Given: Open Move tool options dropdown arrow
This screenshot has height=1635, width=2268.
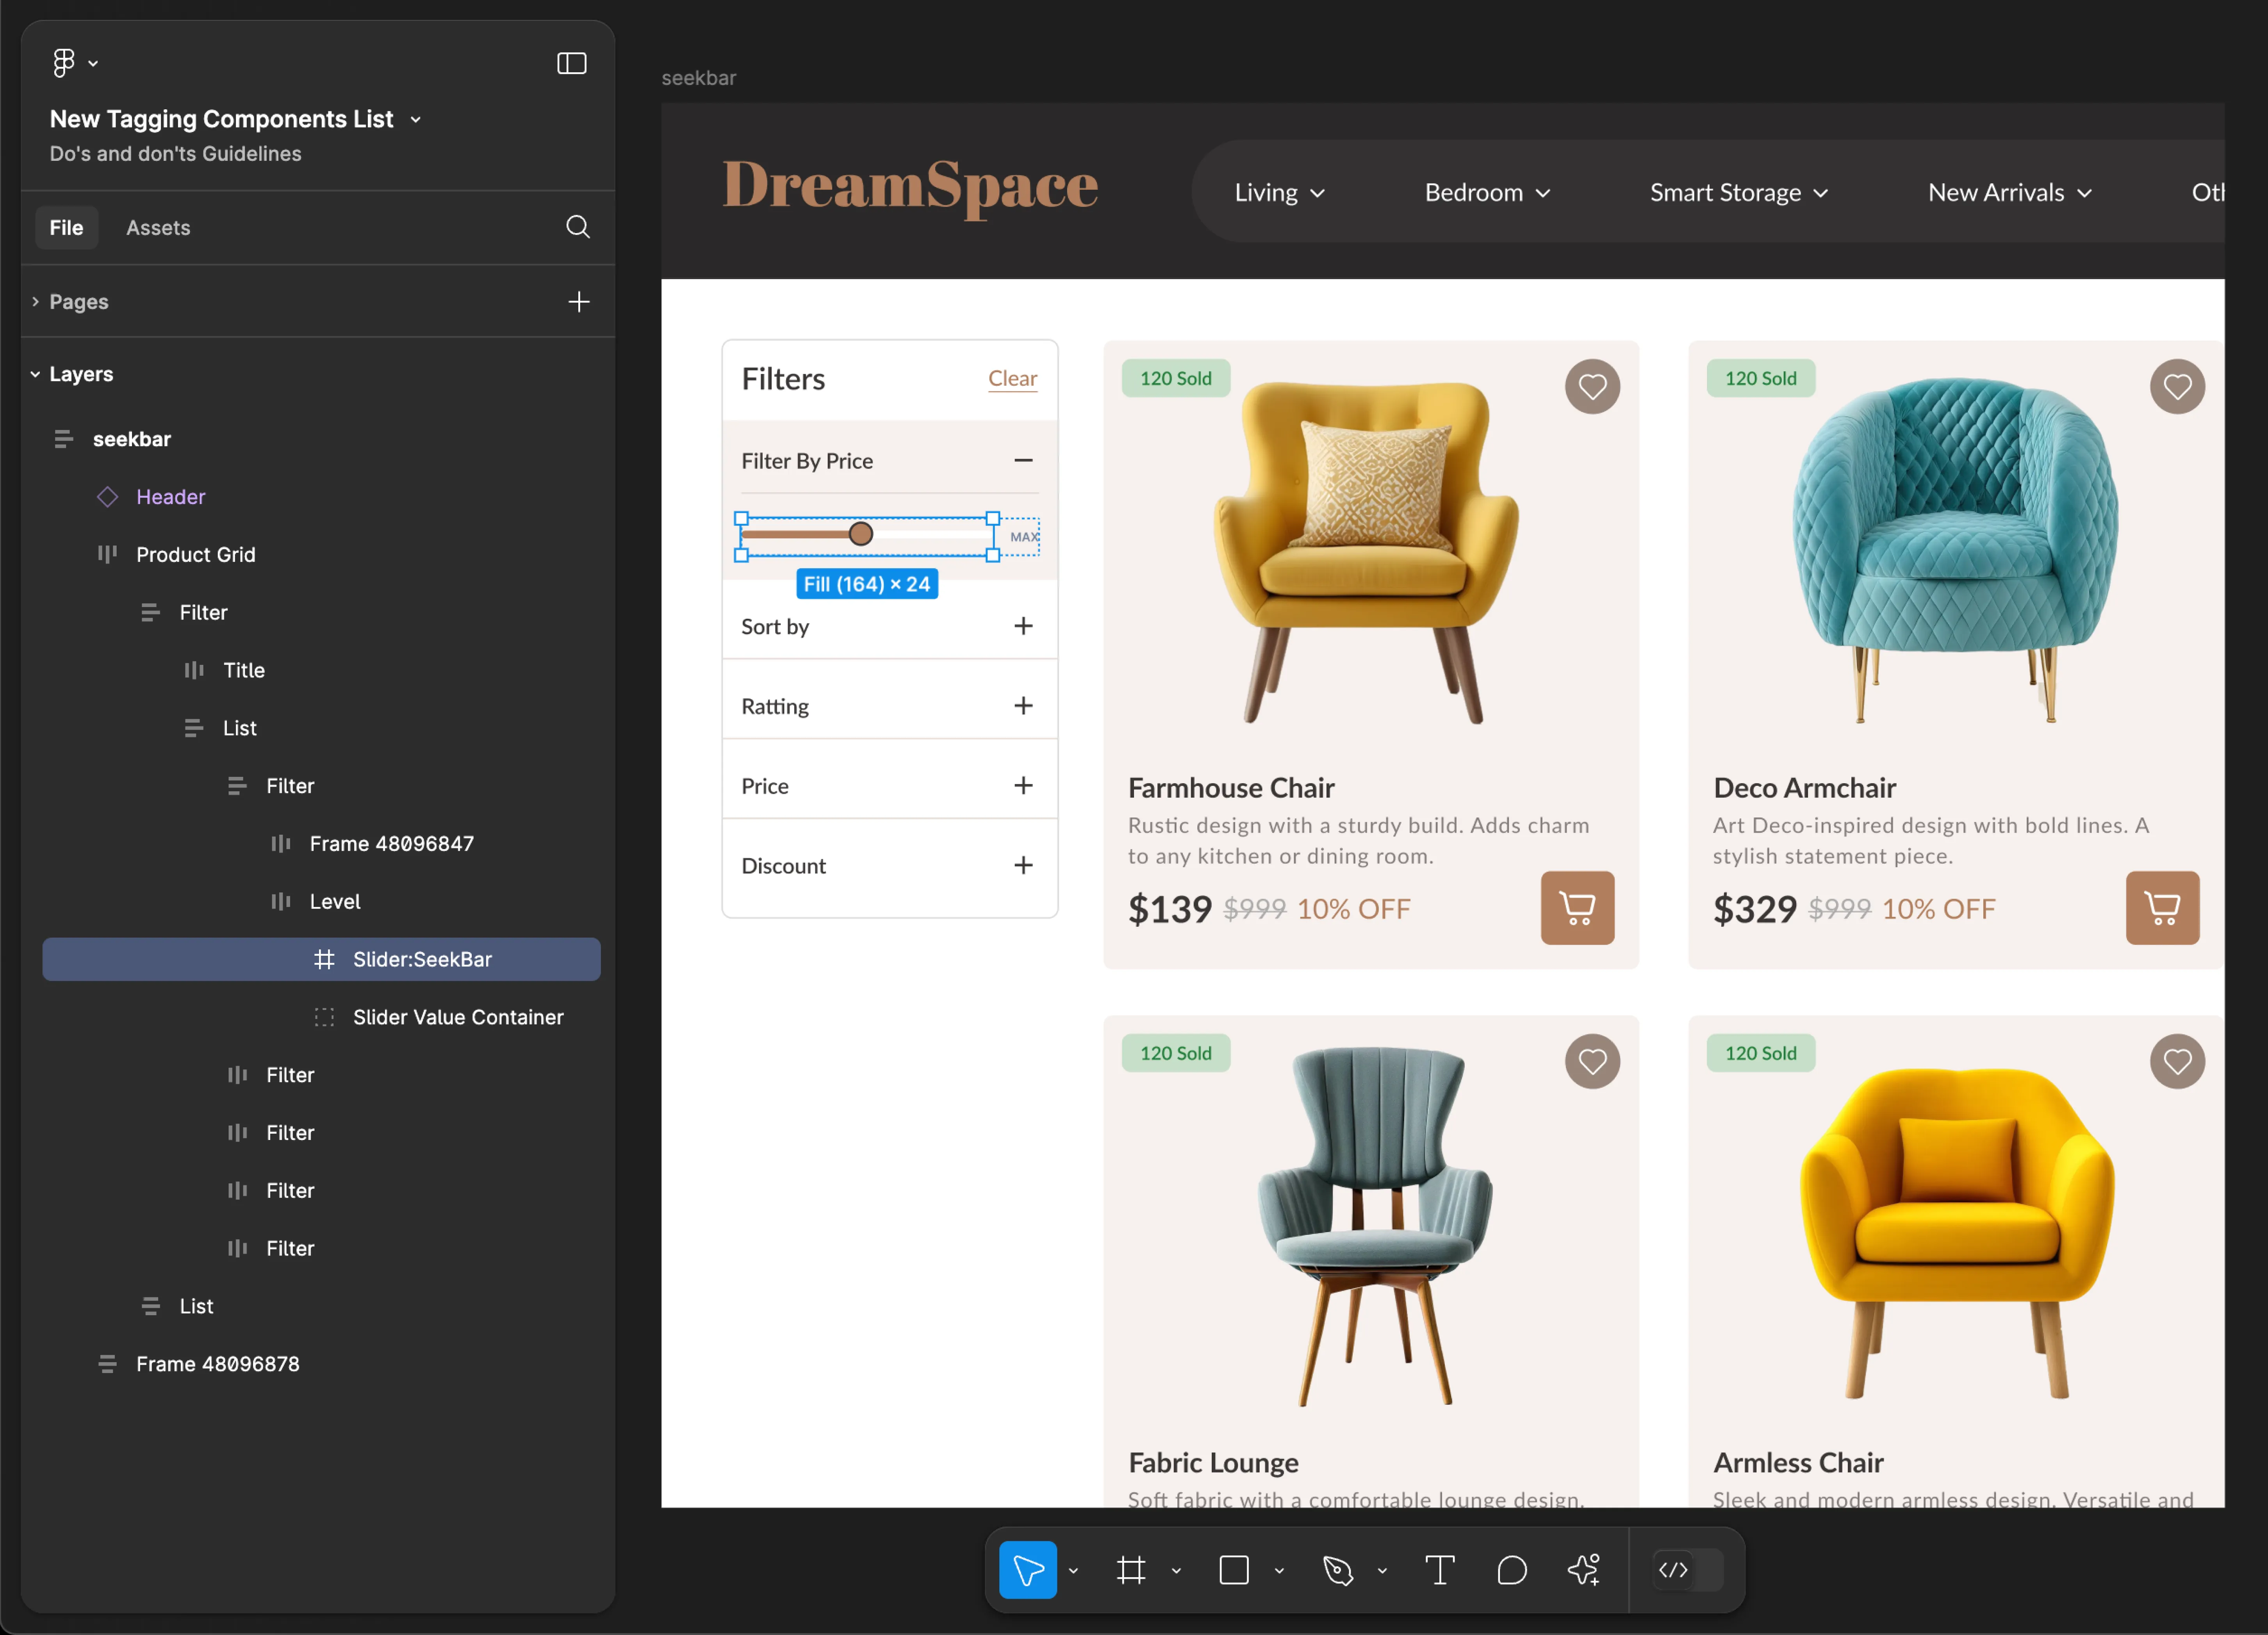Looking at the screenshot, I should click(x=1073, y=1570).
